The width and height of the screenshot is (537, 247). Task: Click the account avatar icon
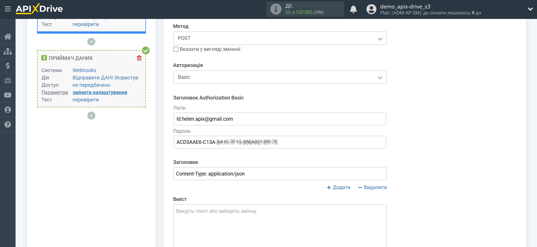pos(371,9)
